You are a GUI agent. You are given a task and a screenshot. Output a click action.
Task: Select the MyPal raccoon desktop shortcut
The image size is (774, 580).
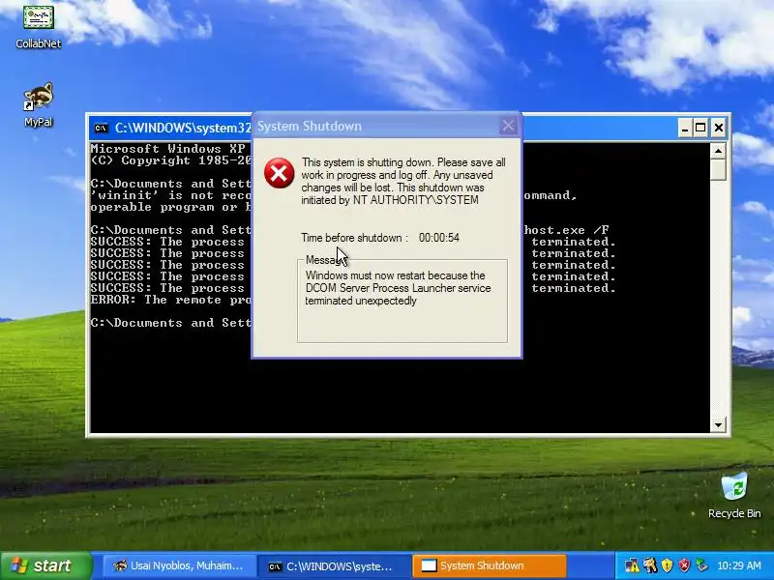[x=38, y=105]
